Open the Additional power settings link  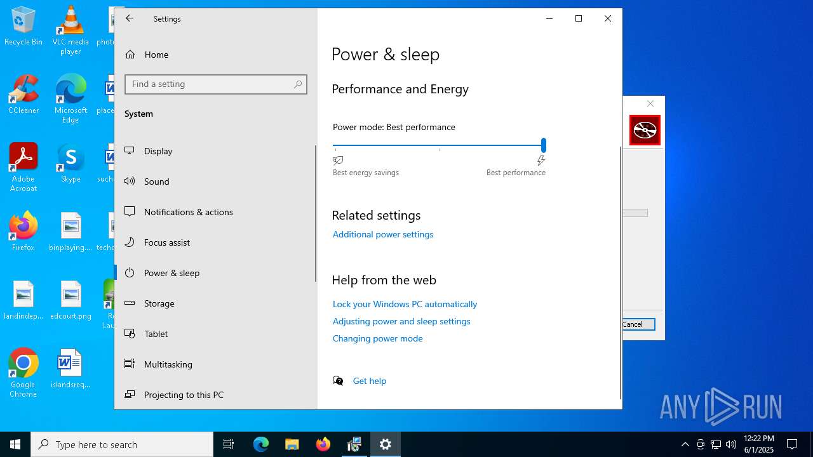383,234
